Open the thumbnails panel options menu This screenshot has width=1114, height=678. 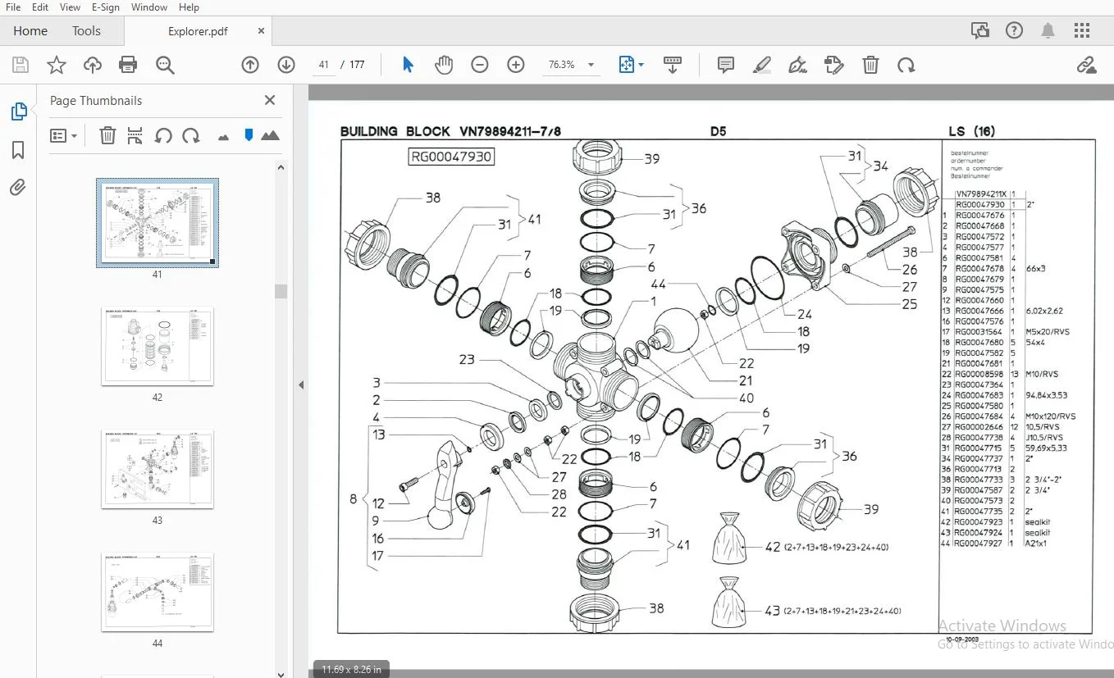coord(63,135)
